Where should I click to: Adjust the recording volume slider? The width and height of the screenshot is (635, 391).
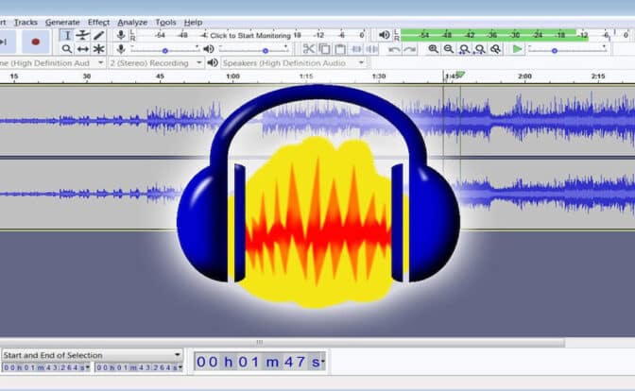coord(164,50)
